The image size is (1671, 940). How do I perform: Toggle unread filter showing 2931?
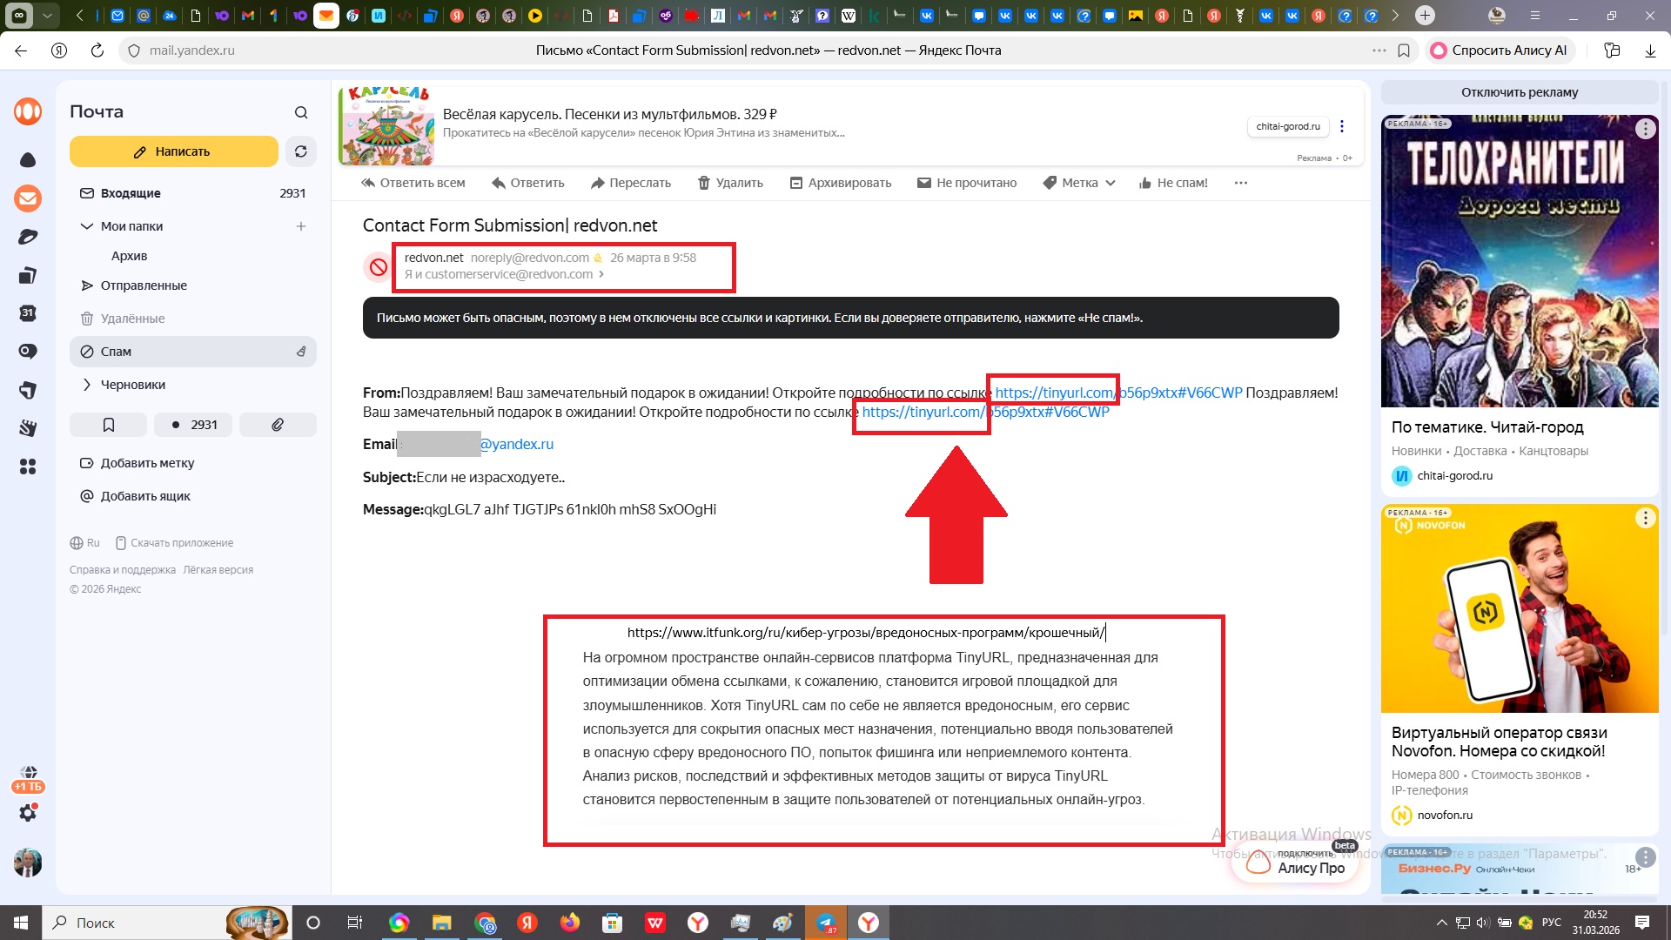coord(193,425)
